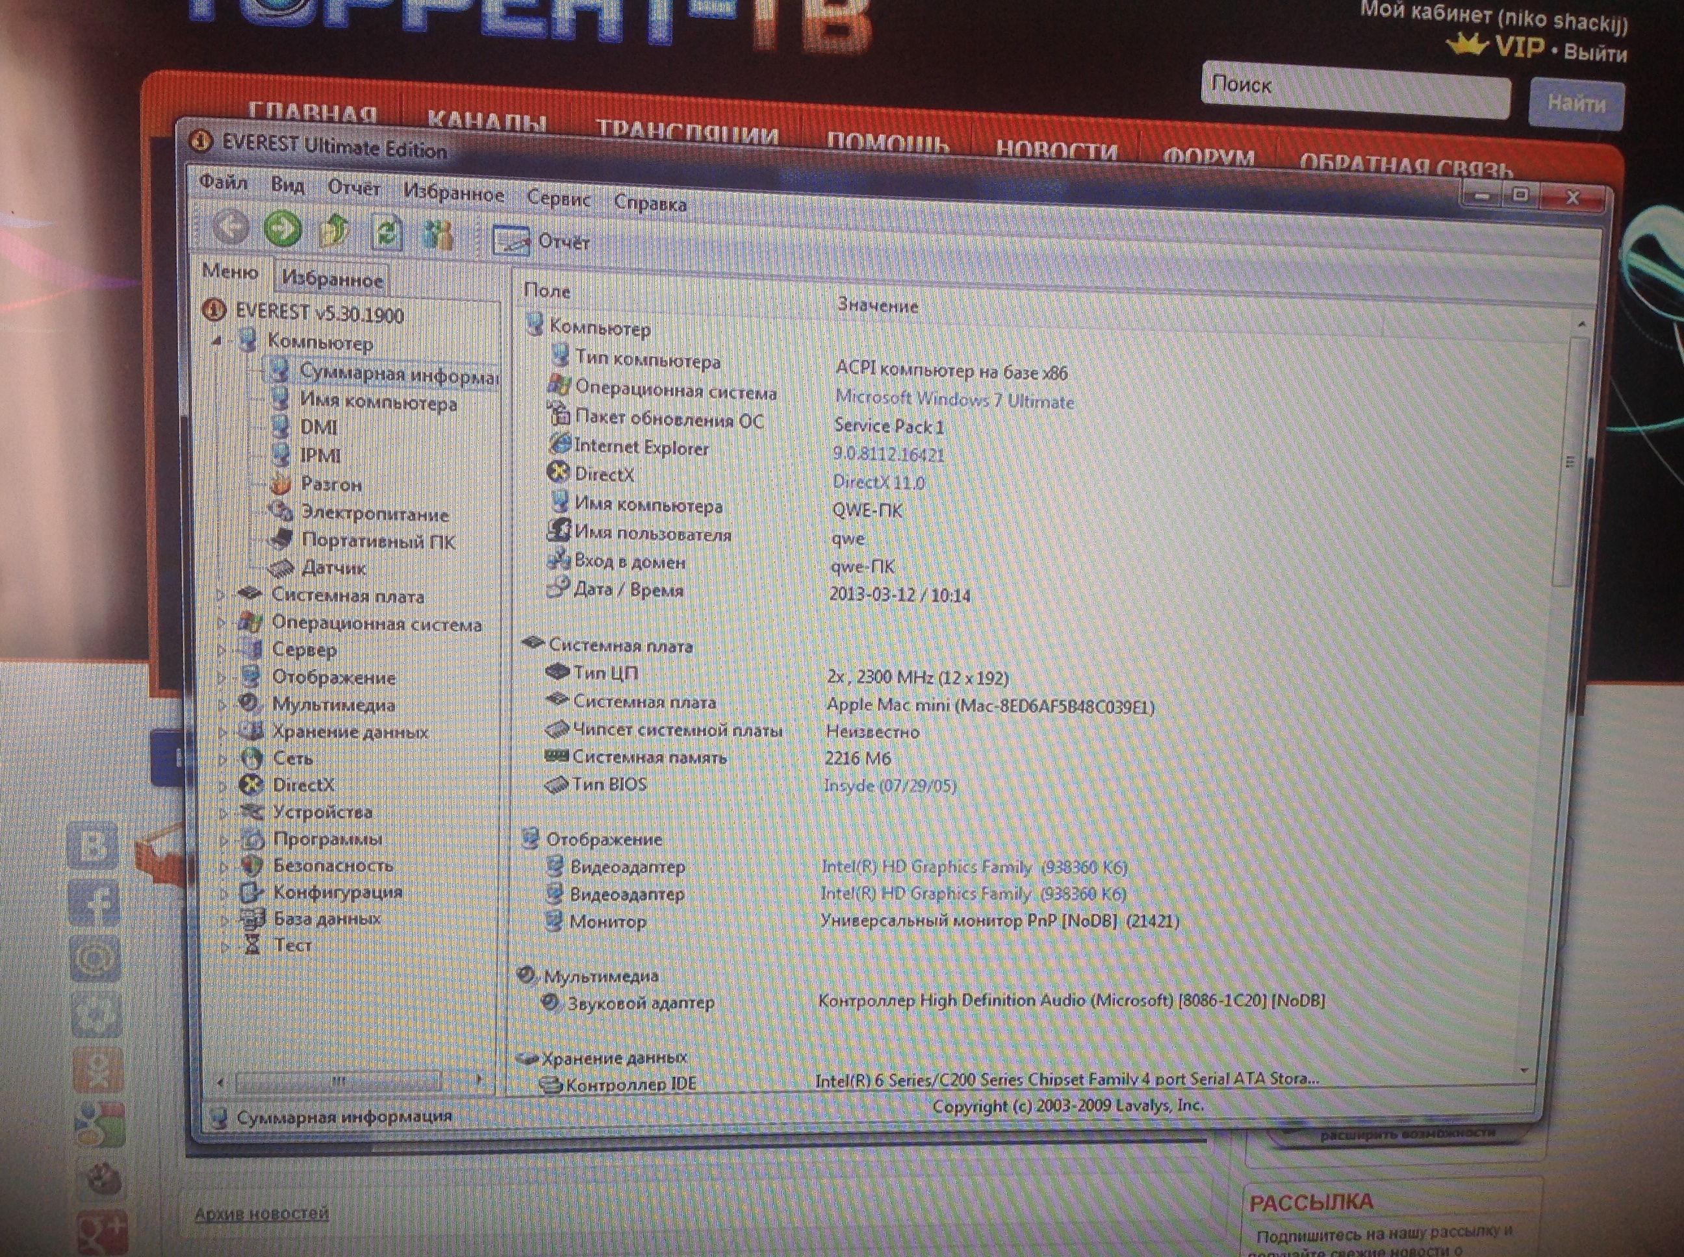Image resolution: width=1684 pixels, height=1257 pixels.
Task: Expand the Операционная система tree node
Action: tap(222, 623)
